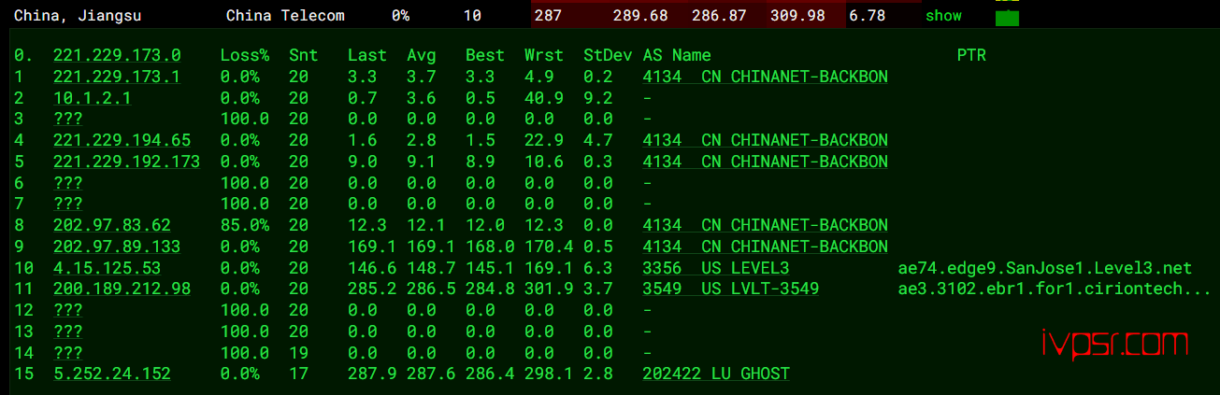Select PTR ae3.3102.ebr1.for1.ciriontech...

pos(1055,289)
